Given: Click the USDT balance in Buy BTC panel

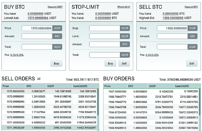Looking at the screenshot, I should pyautogui.click(x=35, y=14).
